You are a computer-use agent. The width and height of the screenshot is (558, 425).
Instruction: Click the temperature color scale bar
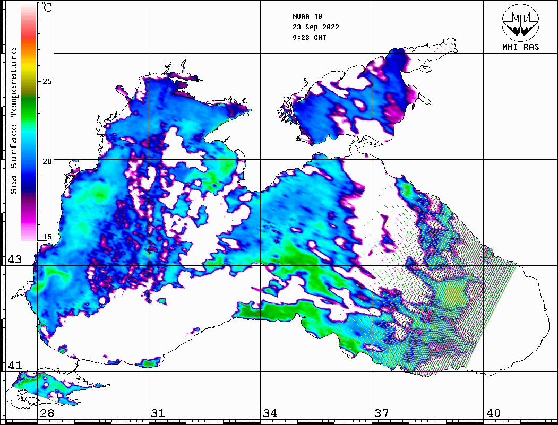click(x=29, y=122)
